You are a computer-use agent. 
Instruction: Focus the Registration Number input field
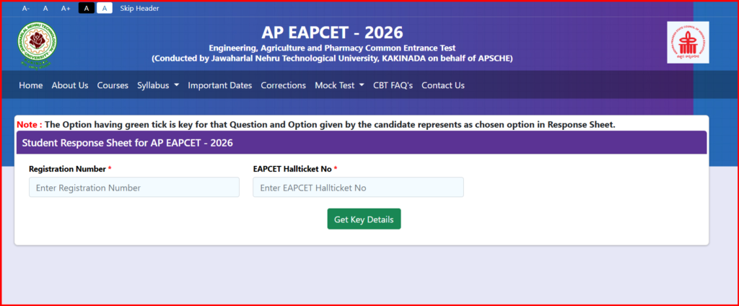pos(134,187)
